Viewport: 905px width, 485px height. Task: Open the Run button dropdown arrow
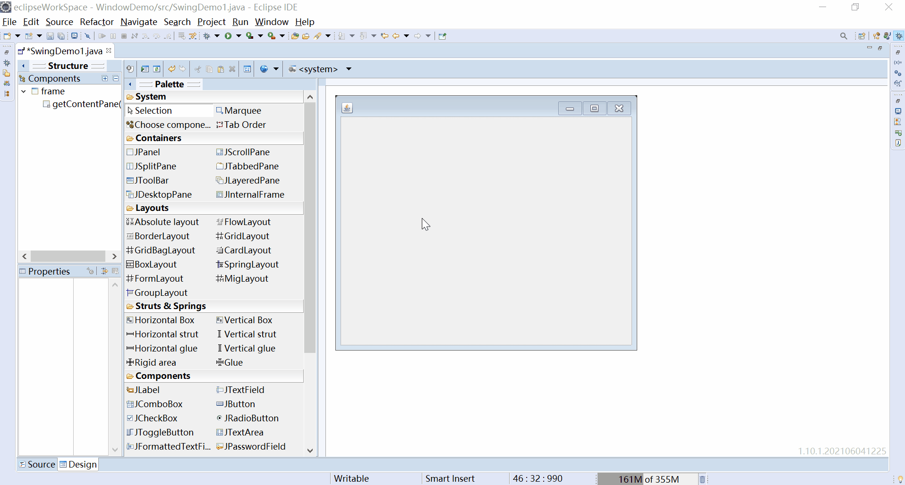pos(239,36)
